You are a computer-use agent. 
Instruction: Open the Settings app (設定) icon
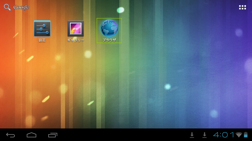(42, 28)
